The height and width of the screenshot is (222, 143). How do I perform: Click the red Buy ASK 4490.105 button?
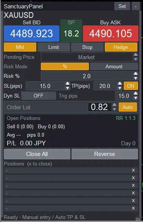pos(110,33)
